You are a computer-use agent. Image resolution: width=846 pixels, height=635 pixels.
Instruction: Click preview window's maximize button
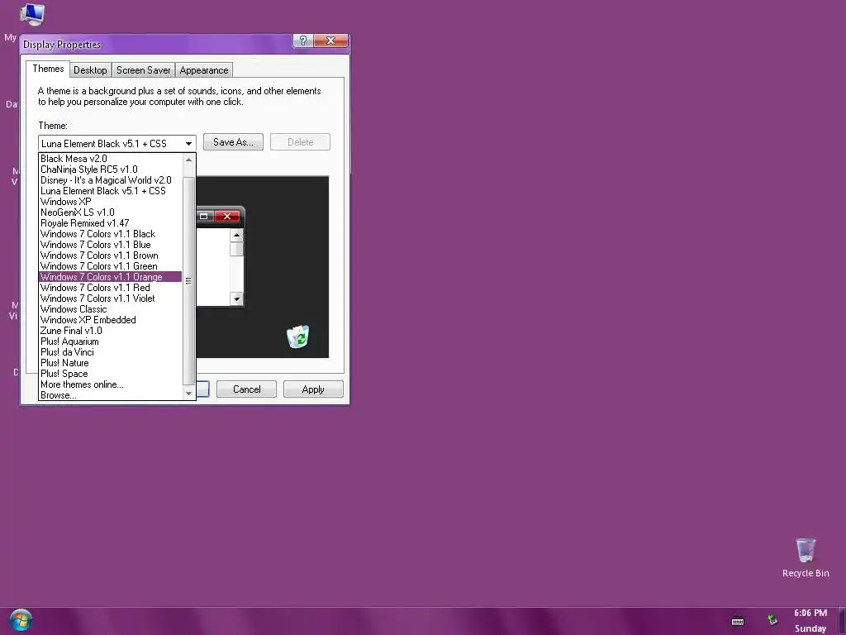(x=204, y=216)
